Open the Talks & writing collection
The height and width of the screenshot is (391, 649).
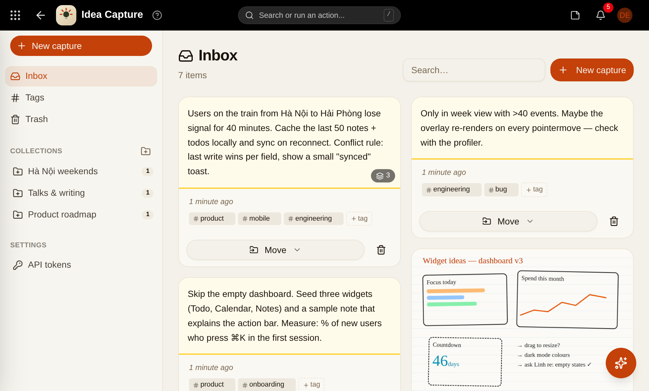click(81, 193)
